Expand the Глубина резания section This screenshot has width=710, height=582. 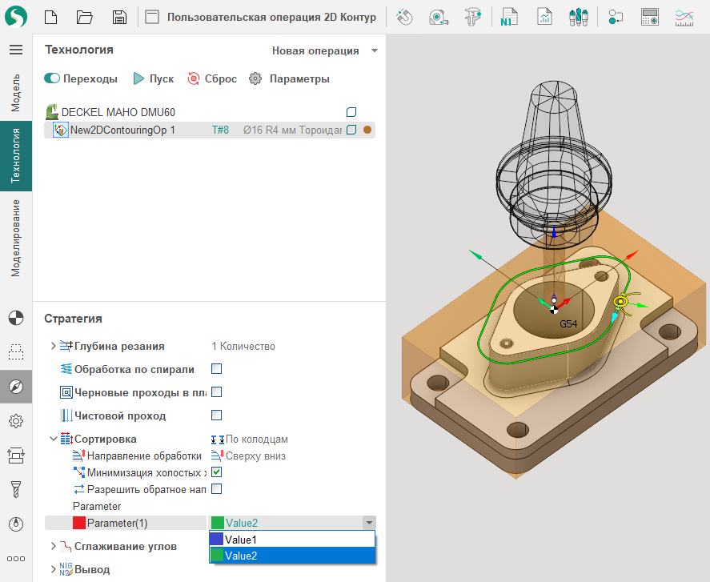pyautogui.click(x=54, y=346)
